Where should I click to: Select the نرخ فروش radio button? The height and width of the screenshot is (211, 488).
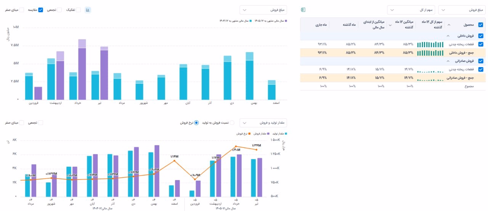(x=196, y=123)
